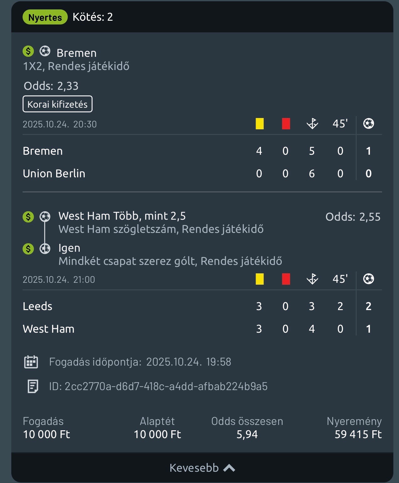Click the bet ID text

point(158,386)
